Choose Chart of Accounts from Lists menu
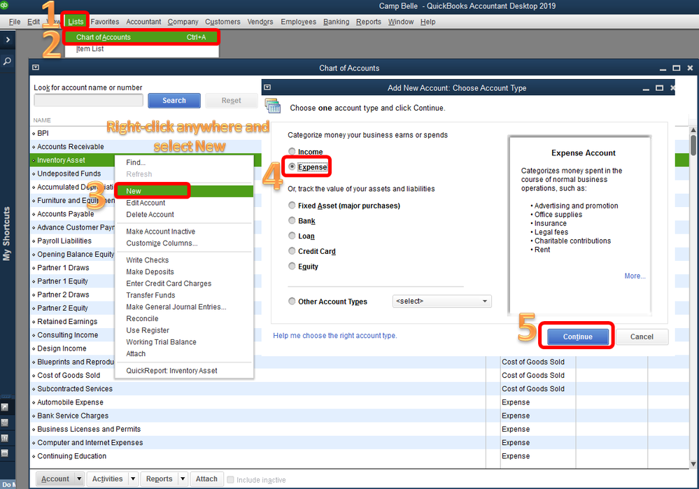Image resolution: width=699 pixels, height=489 pixels. point(141,37)
